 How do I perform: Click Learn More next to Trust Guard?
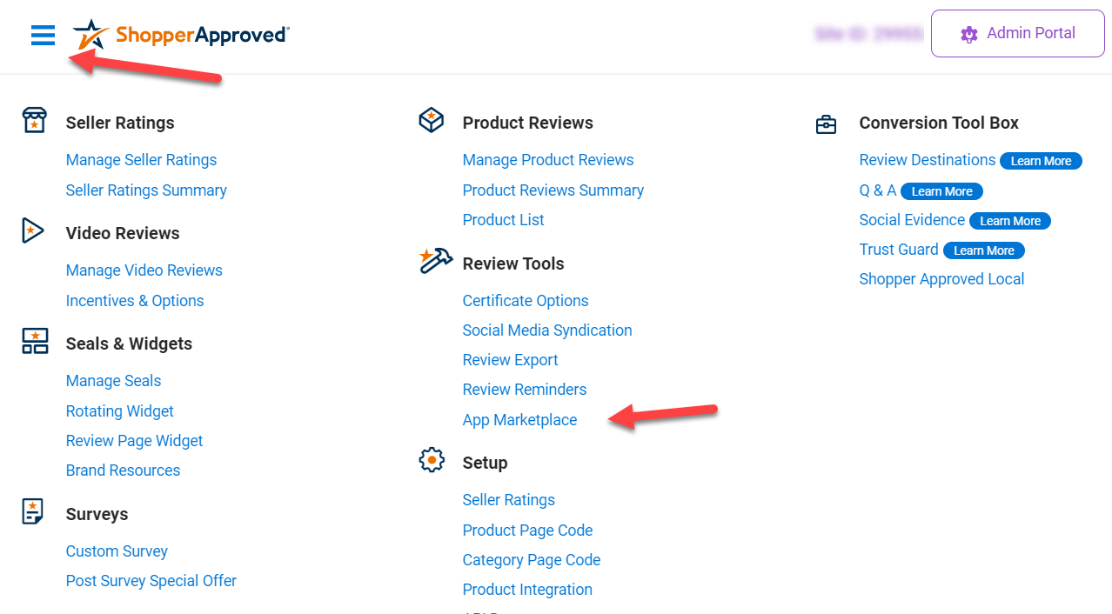[x=983, y=250]
